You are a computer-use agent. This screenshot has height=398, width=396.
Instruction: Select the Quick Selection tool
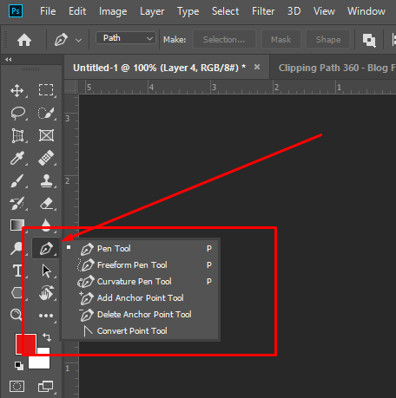[x=46, y=113]
